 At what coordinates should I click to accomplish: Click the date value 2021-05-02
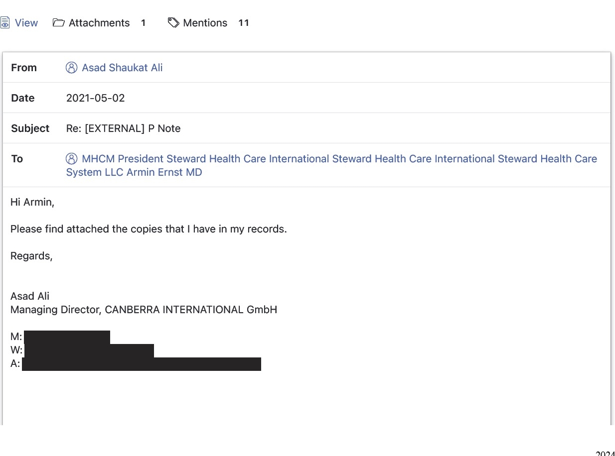96,98
